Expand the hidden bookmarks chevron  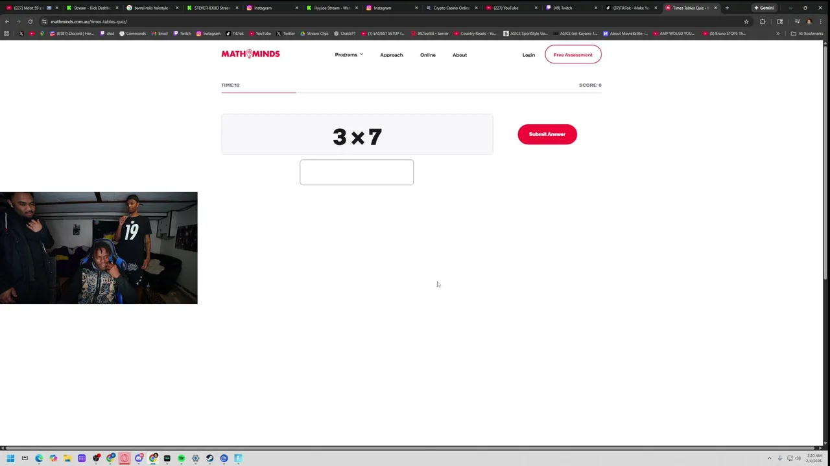pos(777,34)
